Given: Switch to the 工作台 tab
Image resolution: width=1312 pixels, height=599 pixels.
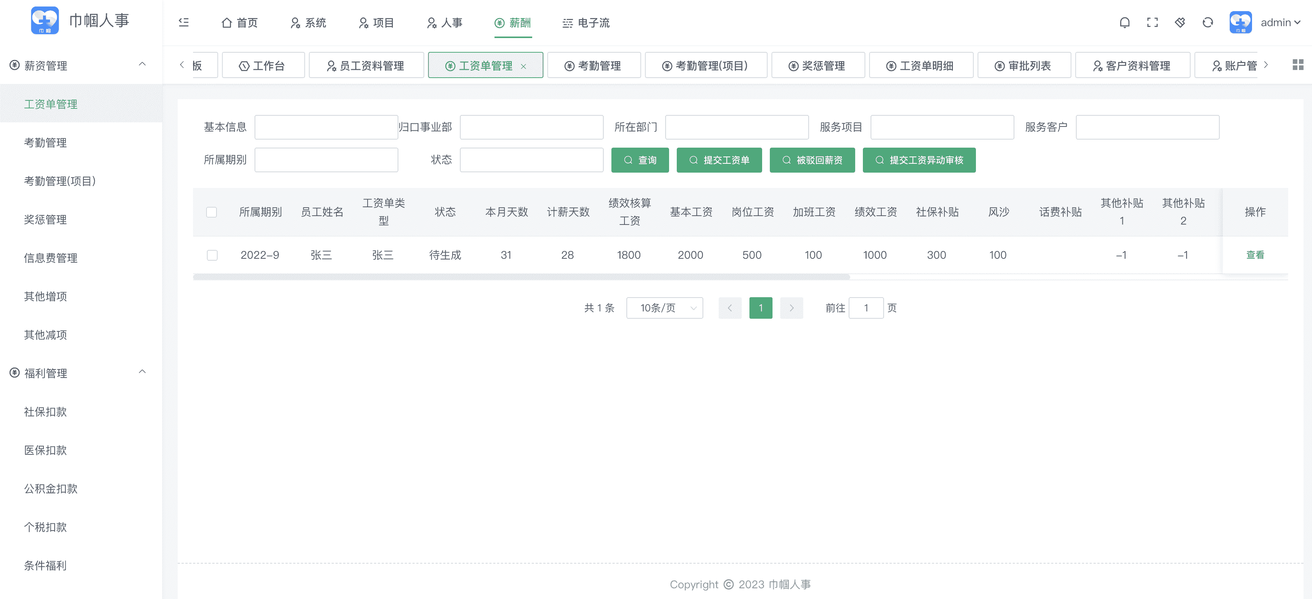Looking at the screenshot, I should pos(263,65).
